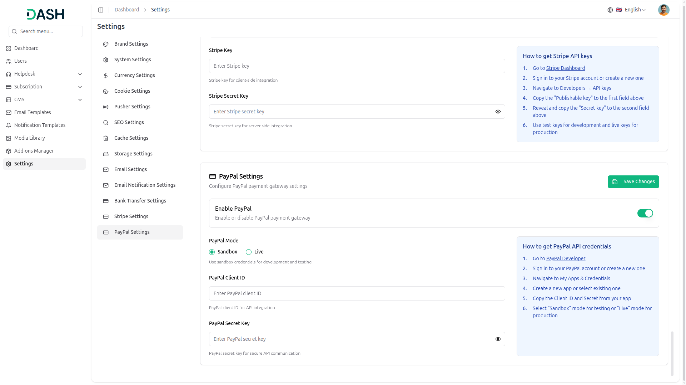Select the Live PayPal mode radio

[249, 252]
